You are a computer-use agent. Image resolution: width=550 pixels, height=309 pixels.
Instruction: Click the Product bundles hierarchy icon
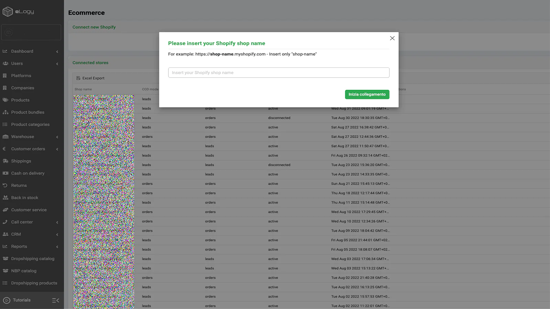(x=5, y=112)
